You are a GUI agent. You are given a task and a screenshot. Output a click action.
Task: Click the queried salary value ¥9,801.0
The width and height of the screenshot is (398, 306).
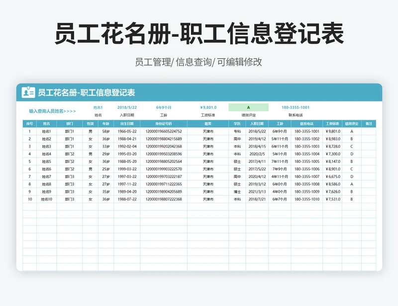[x=208, y=107]
